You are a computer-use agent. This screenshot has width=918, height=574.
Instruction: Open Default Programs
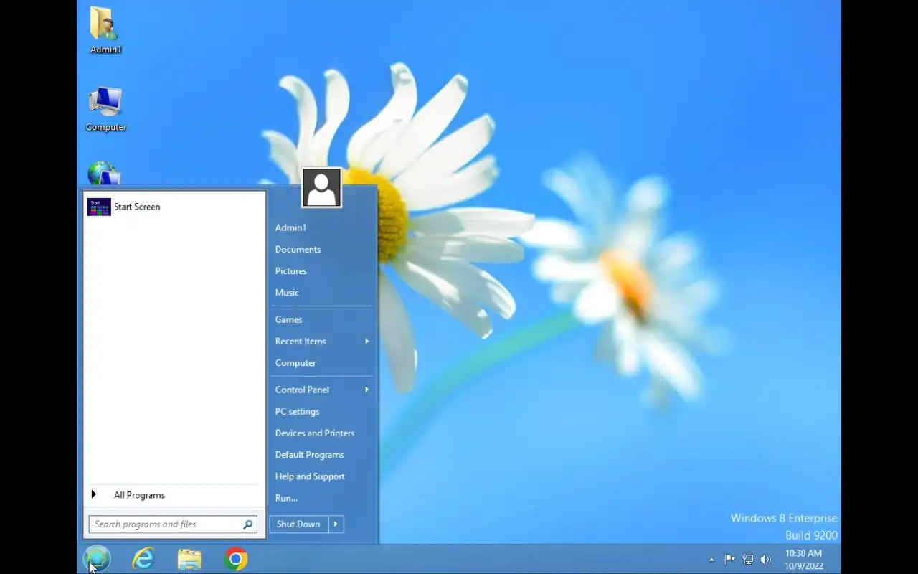[309, 455]
